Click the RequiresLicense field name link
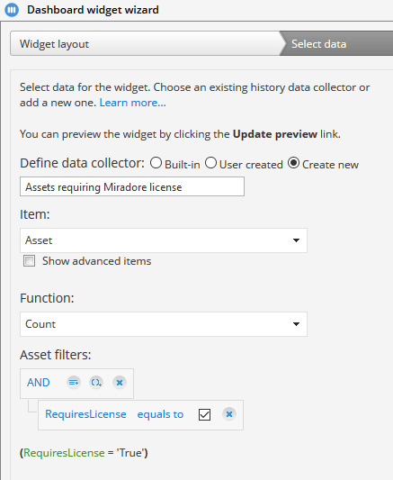This screenshot has width=393, height=480. 85,414
